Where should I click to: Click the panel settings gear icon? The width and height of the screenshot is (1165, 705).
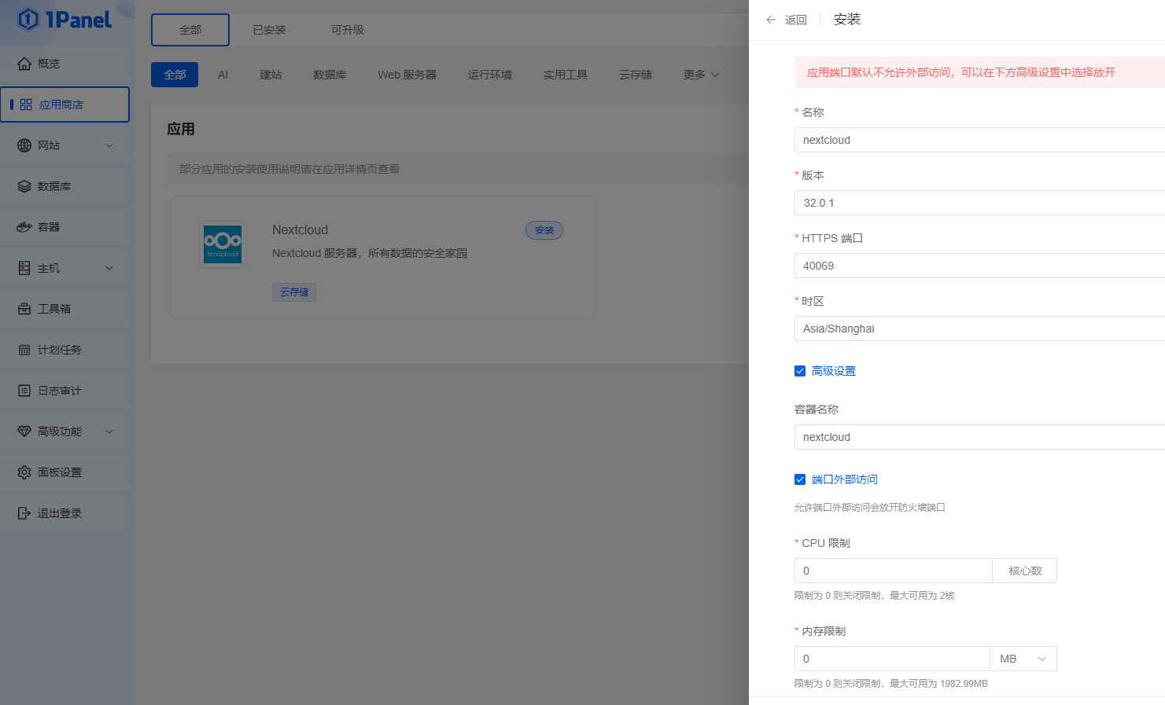[x=24, y=472]
